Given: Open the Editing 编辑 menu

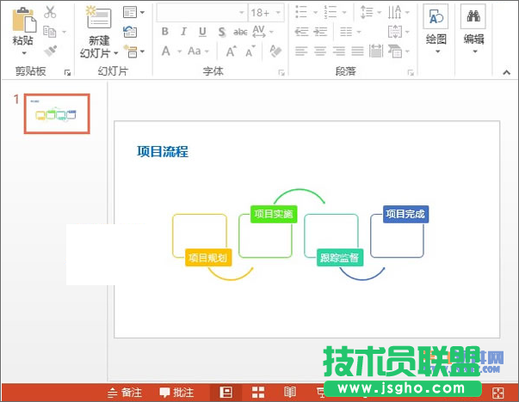Looking at the screenshot, I should [473, 30].
